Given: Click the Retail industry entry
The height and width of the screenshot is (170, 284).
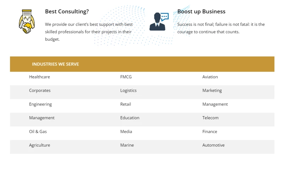Looking at the screenshot, I should click(x=125, y=104).
